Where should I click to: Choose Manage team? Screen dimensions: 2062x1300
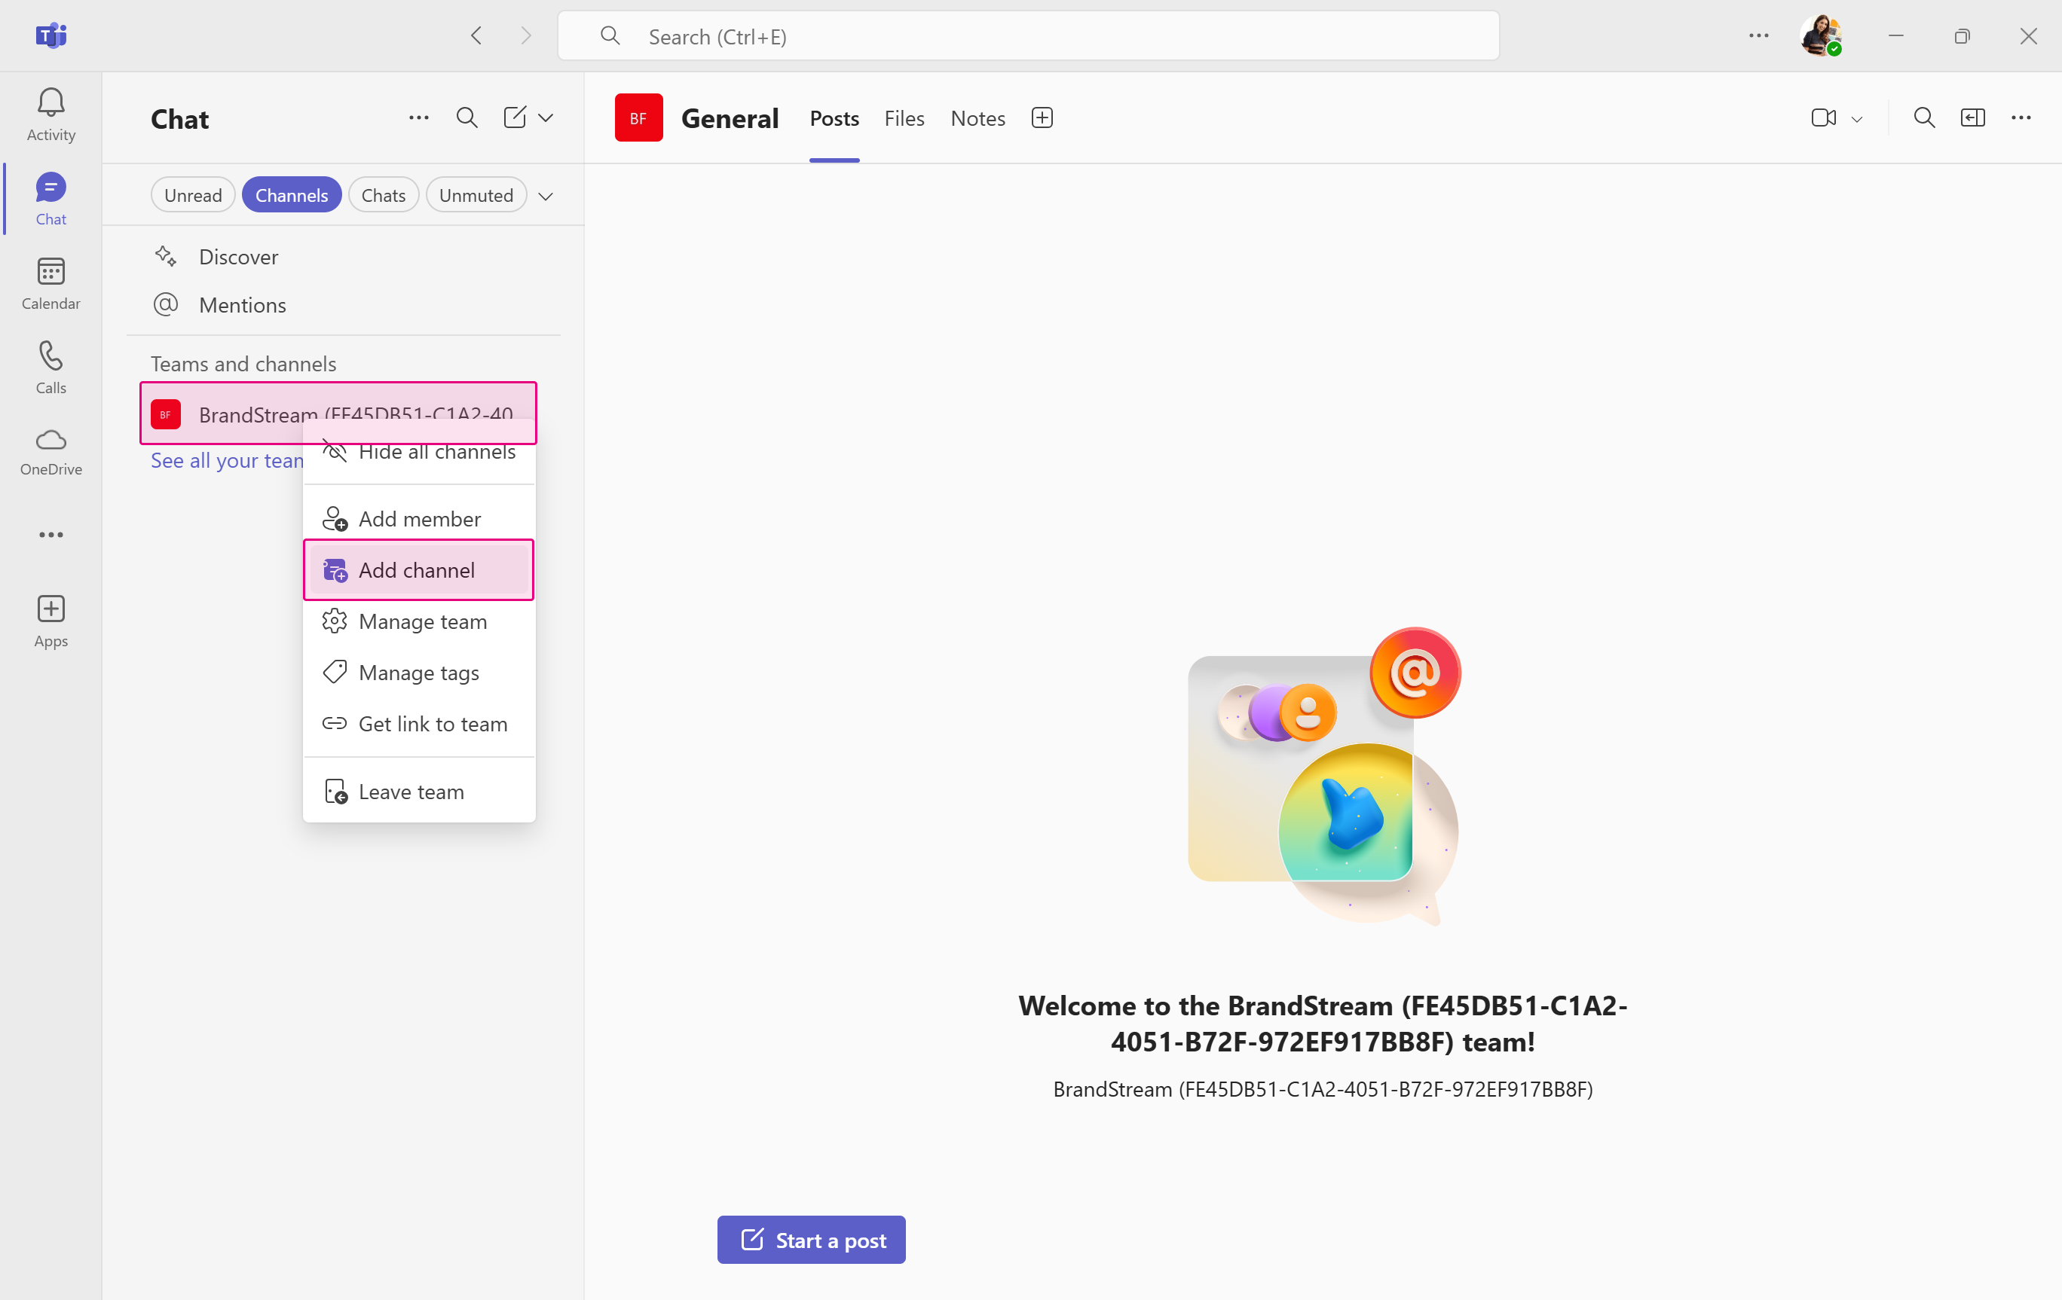tap(420, 621)
